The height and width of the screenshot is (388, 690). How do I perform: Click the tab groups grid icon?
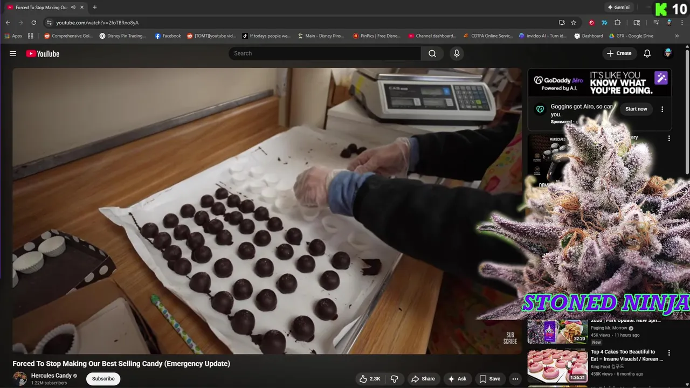[31, 36]
